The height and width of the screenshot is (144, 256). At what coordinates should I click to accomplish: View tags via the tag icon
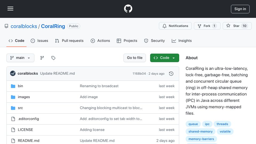tap(53, 58)
